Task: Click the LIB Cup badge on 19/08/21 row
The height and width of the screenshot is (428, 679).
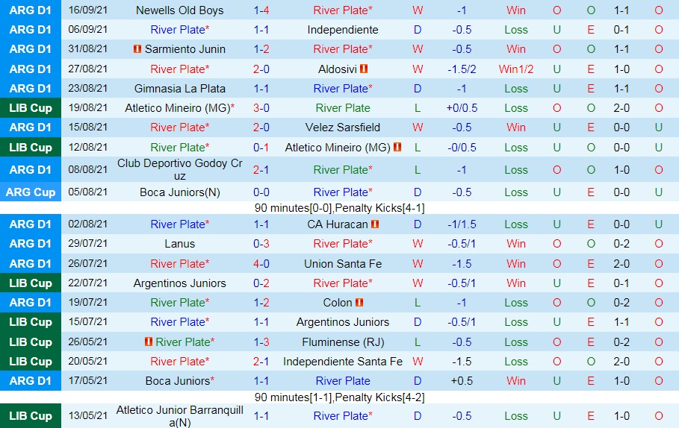Action: pos(31,107)
